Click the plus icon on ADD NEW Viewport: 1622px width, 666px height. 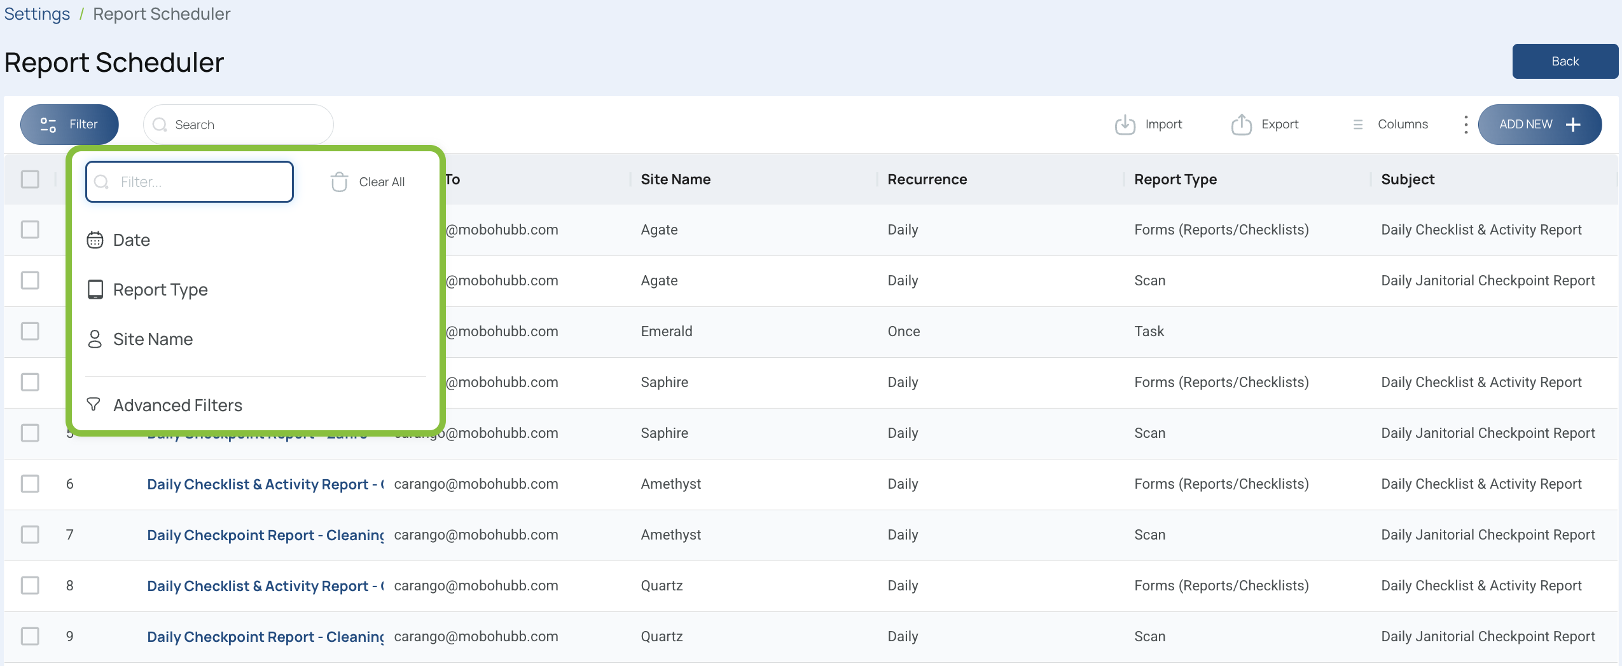[x=1573, y=125]
